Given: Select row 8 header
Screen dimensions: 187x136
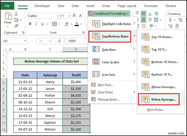Looking at the screenshot, I should [x=4, y=103].
